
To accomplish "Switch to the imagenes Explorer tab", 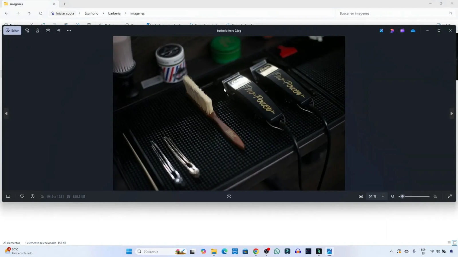I will tap(29, 4).
